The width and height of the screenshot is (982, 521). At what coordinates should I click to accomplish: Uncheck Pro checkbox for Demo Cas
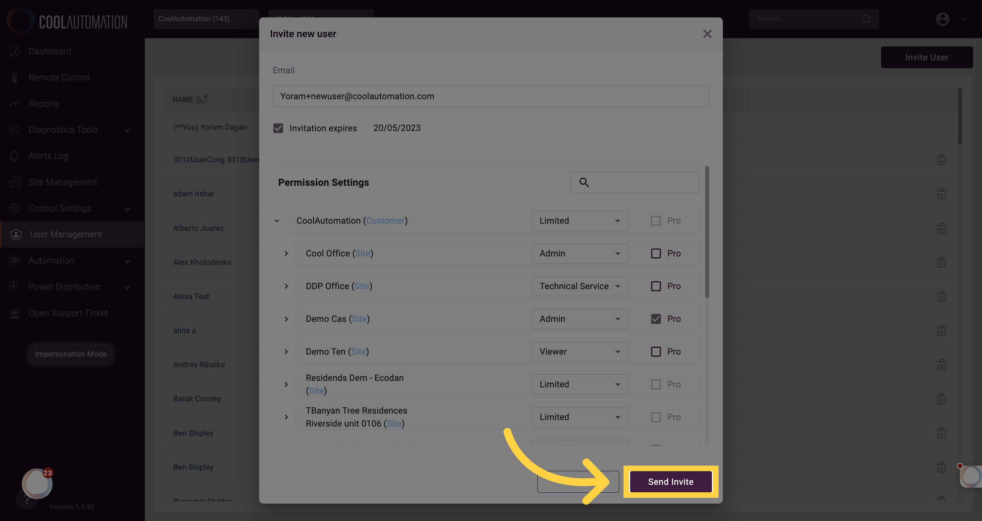(656, 319)
